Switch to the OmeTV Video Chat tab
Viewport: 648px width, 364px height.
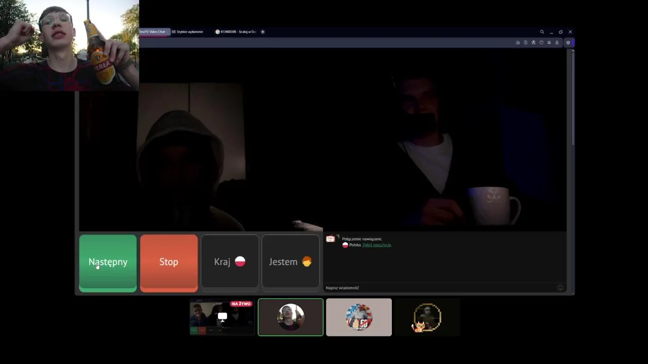pos(154,32)
